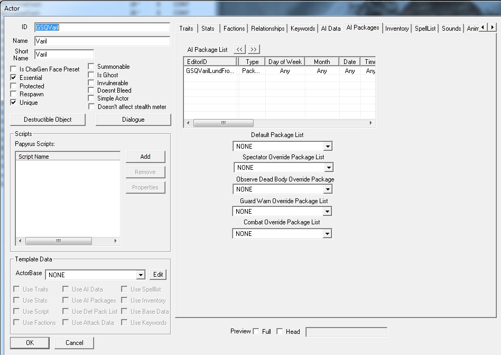Uncheck the Unique checkbox
Screen dimensions: 501x355
coord(14,103)
